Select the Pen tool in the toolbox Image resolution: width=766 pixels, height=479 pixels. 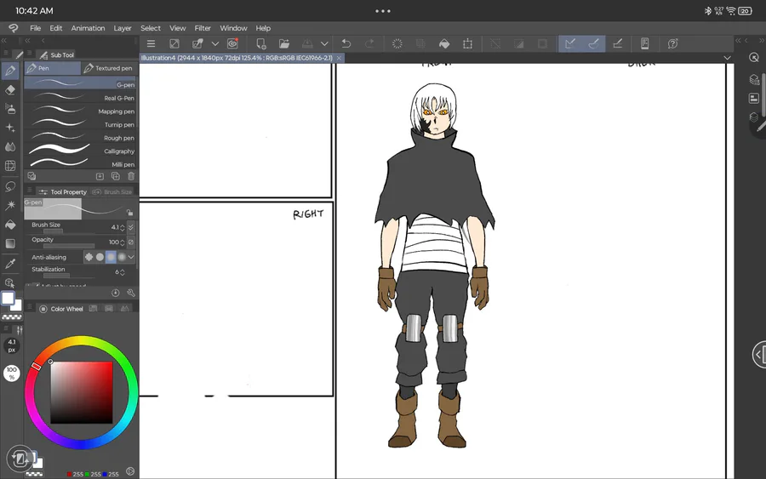(x=10, y=71)
